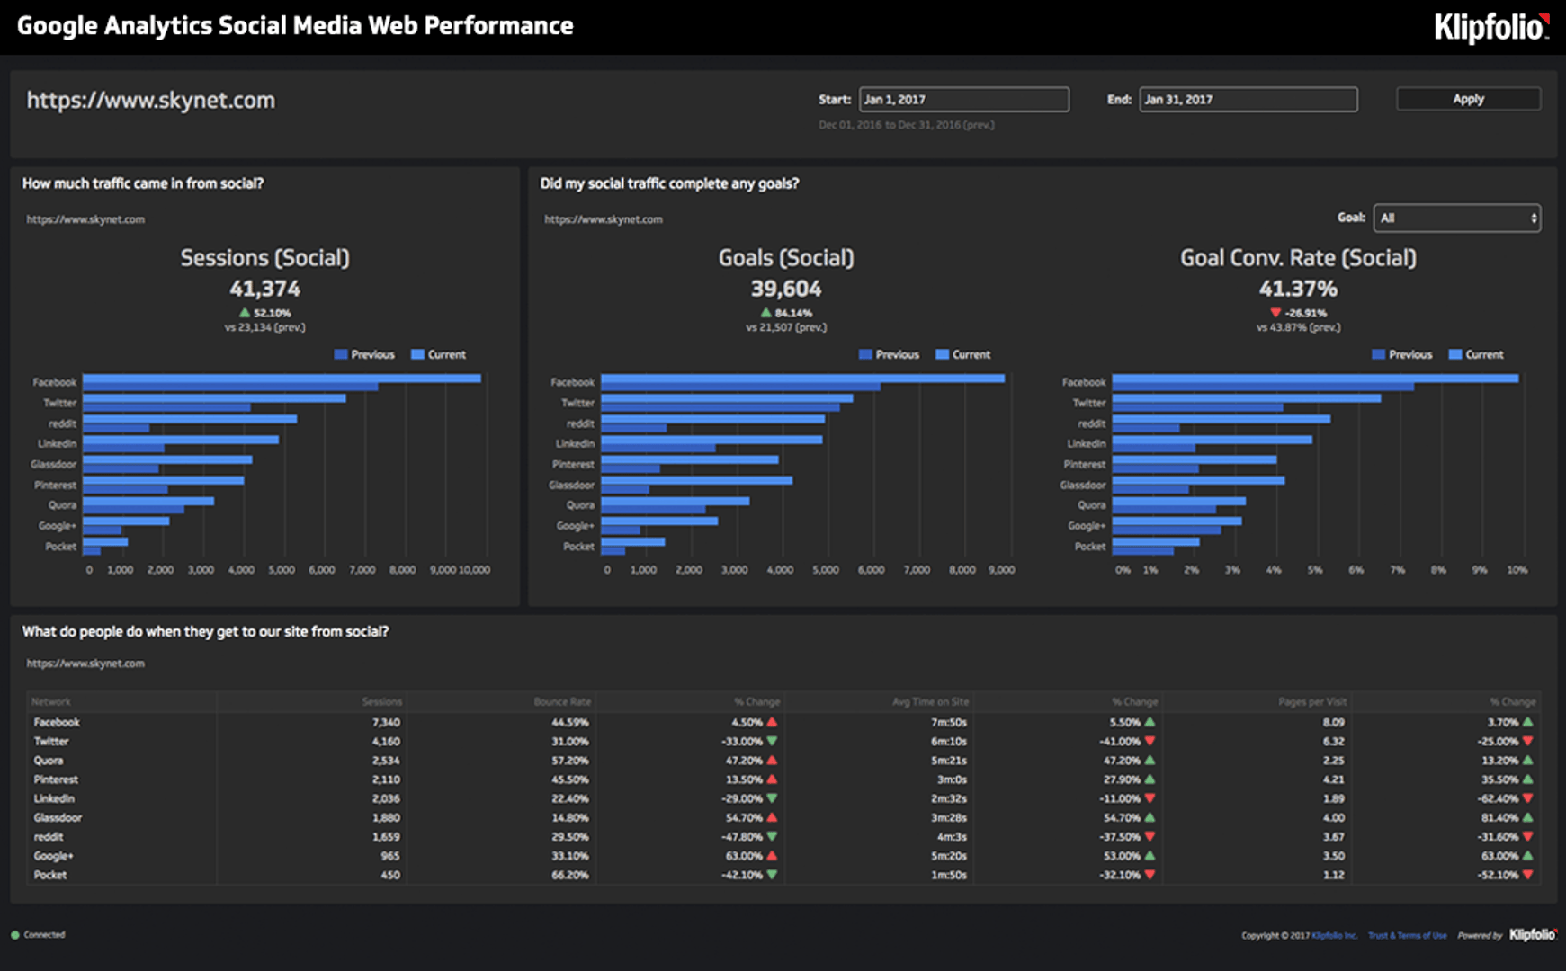Toggle the Previous legend in the Goal Conv. Rate chart
Screen dimensions: 1566x971
click(1400, 355)
